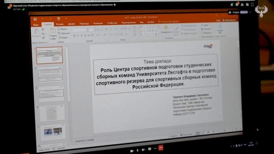
Task: Open the quick styles brush button
Action: [176, 30]
